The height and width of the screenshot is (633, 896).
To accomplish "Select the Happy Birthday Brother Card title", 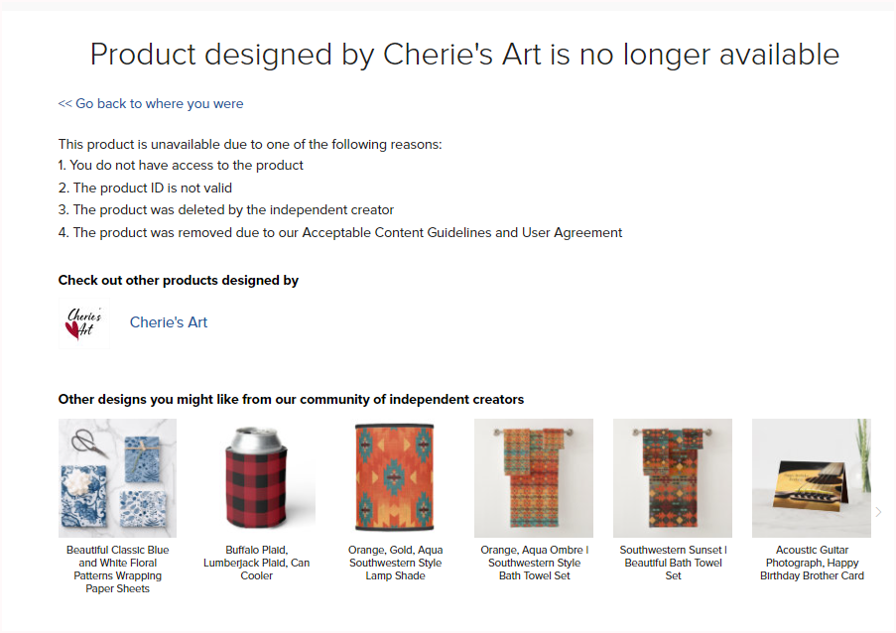I will click(812, 563).
